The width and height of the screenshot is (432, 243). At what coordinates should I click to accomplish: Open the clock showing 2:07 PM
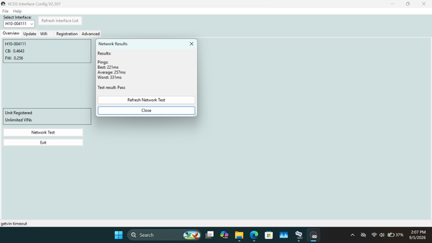click(417, 235)
